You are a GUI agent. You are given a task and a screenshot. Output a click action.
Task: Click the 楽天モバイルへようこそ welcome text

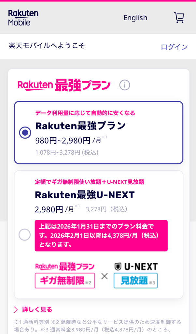coord(47,46)
